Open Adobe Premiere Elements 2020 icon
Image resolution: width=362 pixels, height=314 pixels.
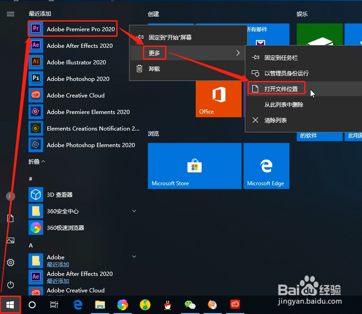[x=36, y=112]
